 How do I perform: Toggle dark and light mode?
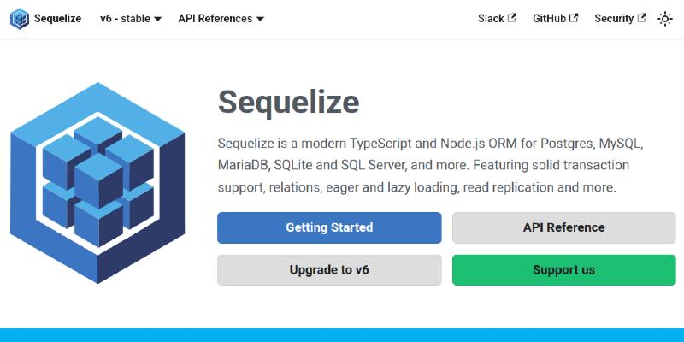pyautogui.click(x=665, y=19)
